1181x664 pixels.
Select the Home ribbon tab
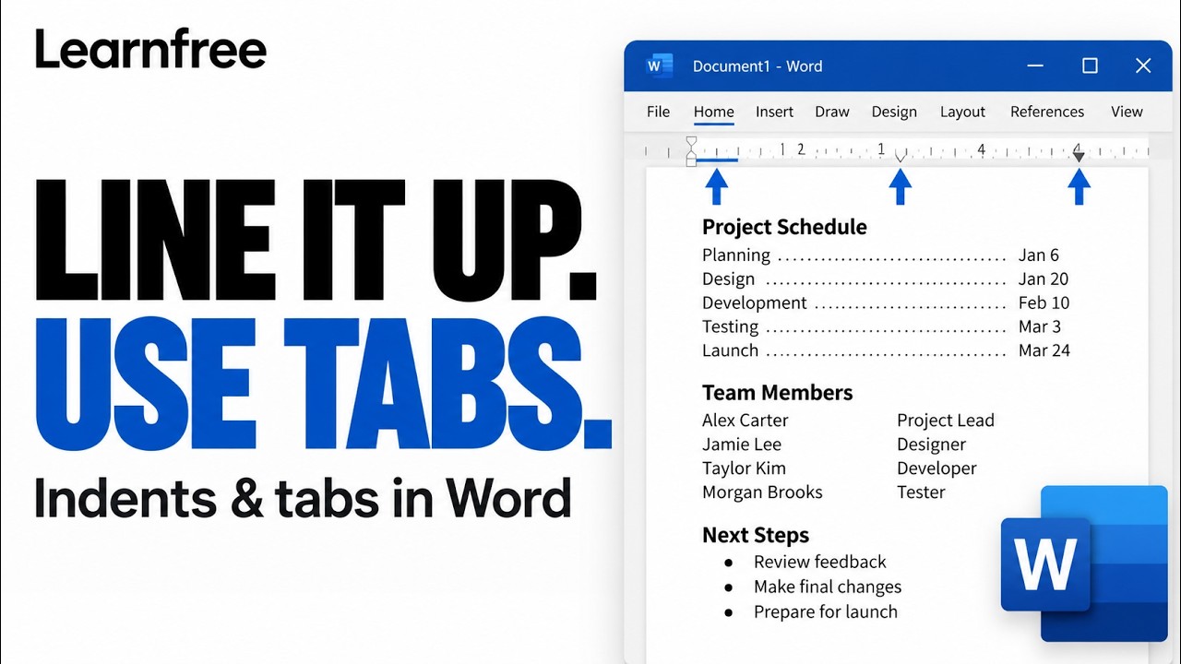[714, 112]
